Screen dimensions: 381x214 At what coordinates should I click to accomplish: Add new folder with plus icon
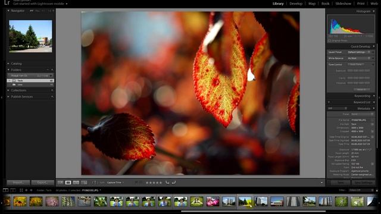(x=52, y=70)
